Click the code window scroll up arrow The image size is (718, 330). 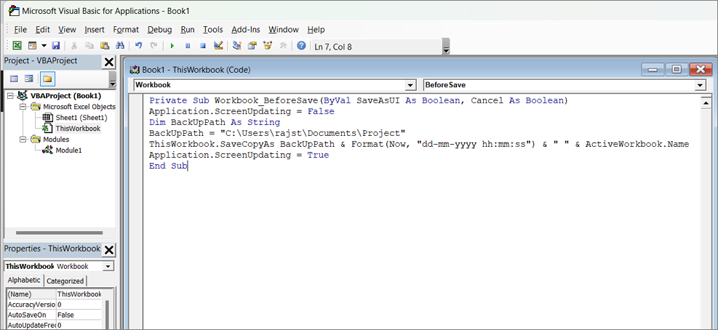705,105
